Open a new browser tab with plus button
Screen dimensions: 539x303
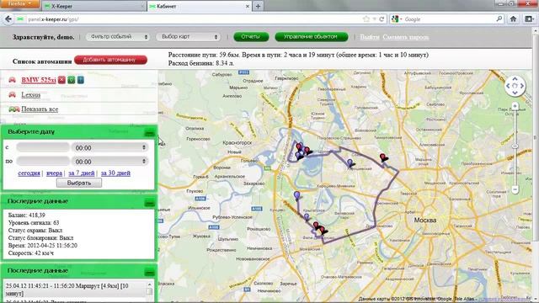258,6
